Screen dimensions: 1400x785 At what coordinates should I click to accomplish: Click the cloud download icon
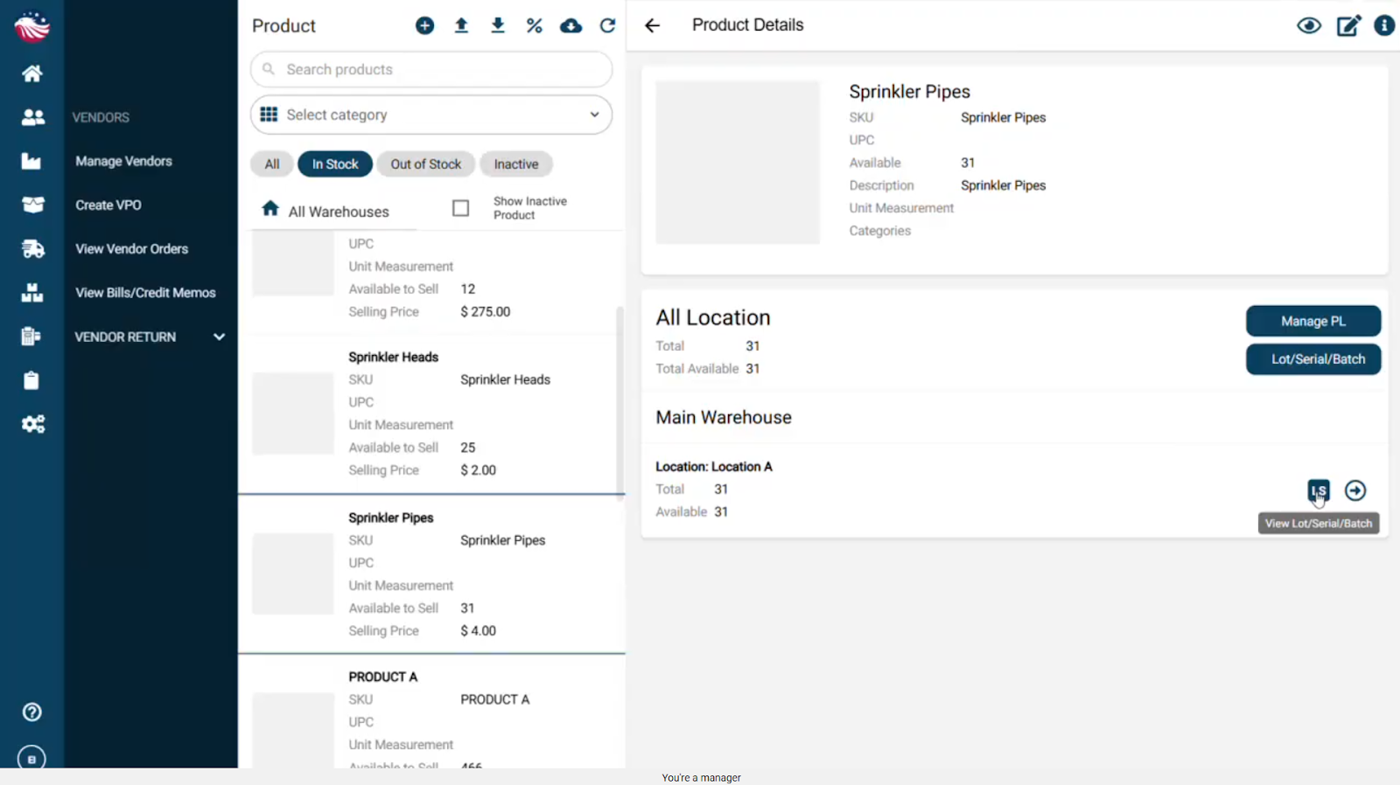click(570, 25)
